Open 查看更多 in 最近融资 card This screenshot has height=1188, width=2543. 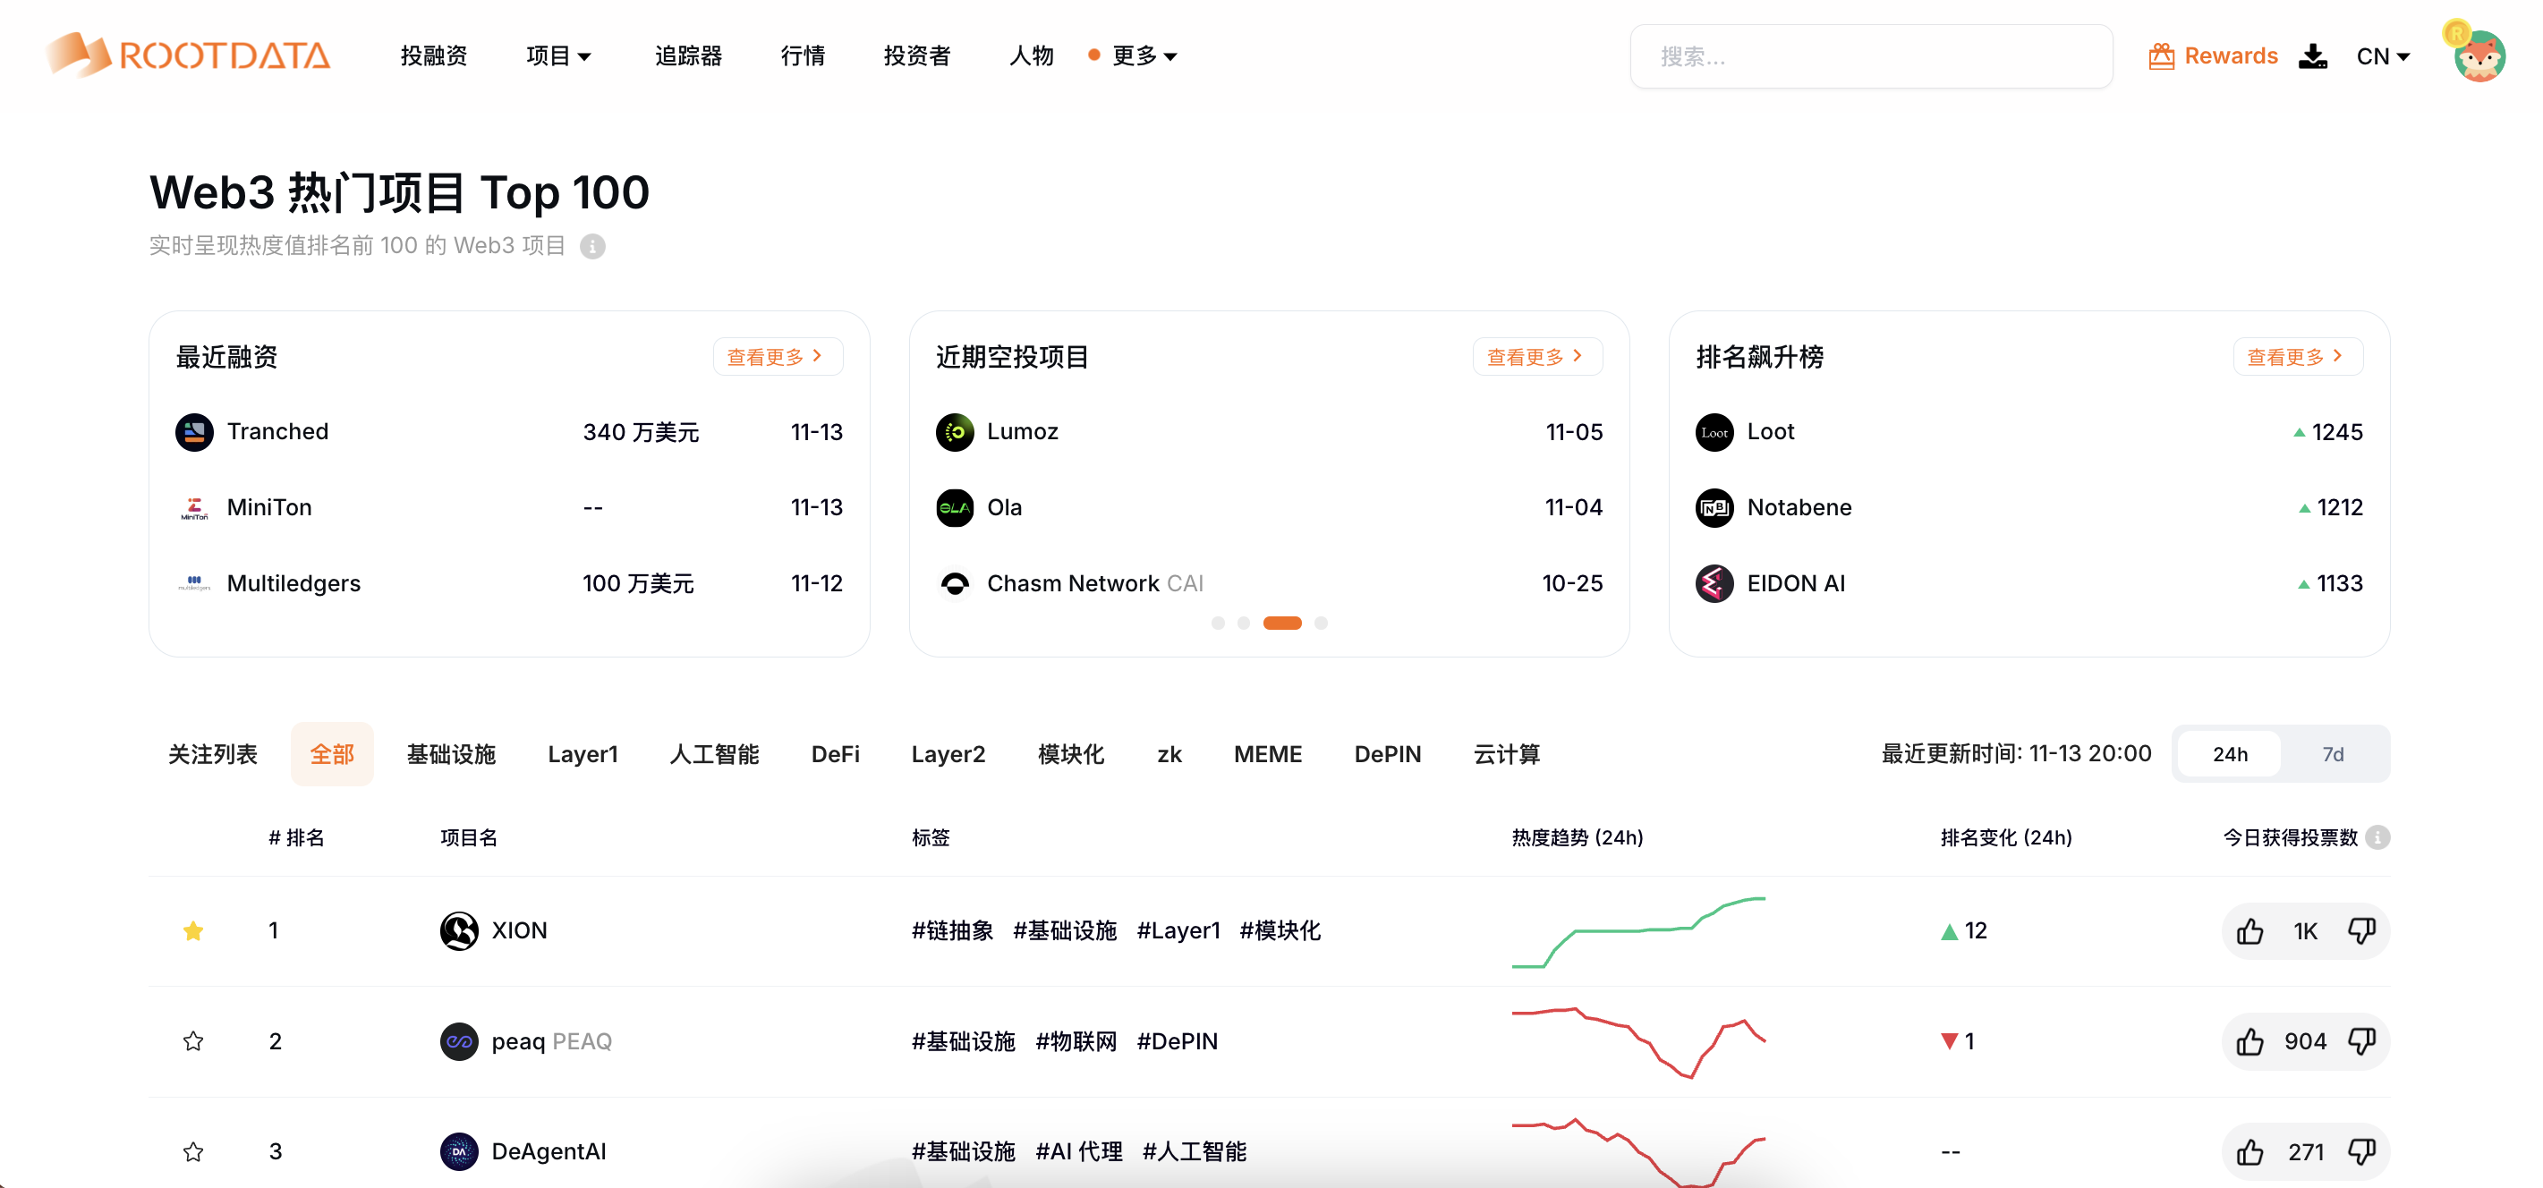777,356
